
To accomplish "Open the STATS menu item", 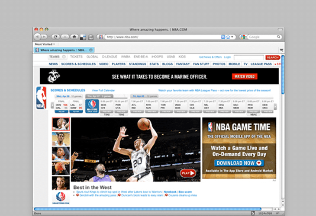I will coord(154,64).
